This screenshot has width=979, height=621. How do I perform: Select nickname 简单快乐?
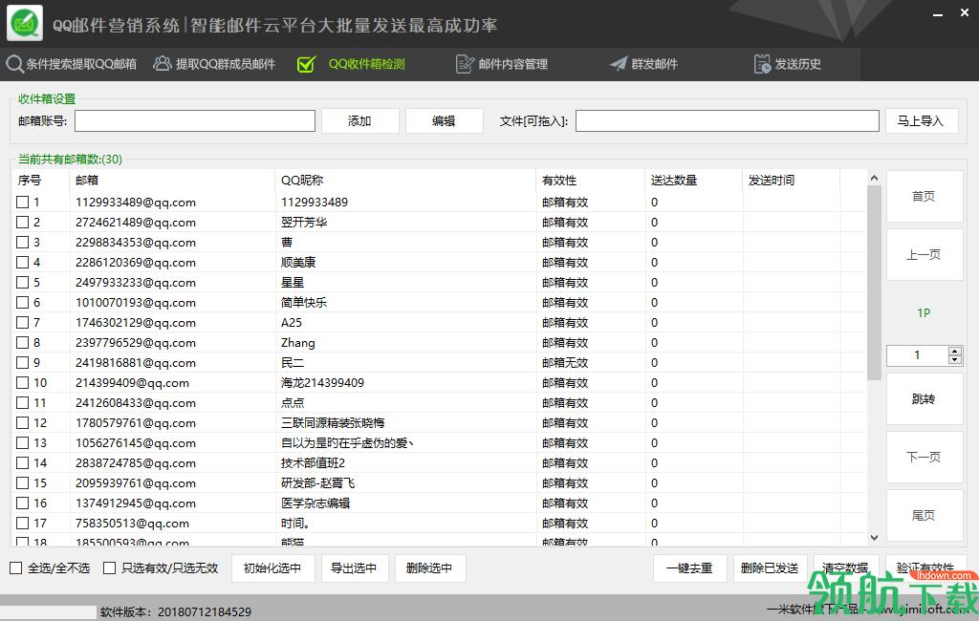(304, 303)
